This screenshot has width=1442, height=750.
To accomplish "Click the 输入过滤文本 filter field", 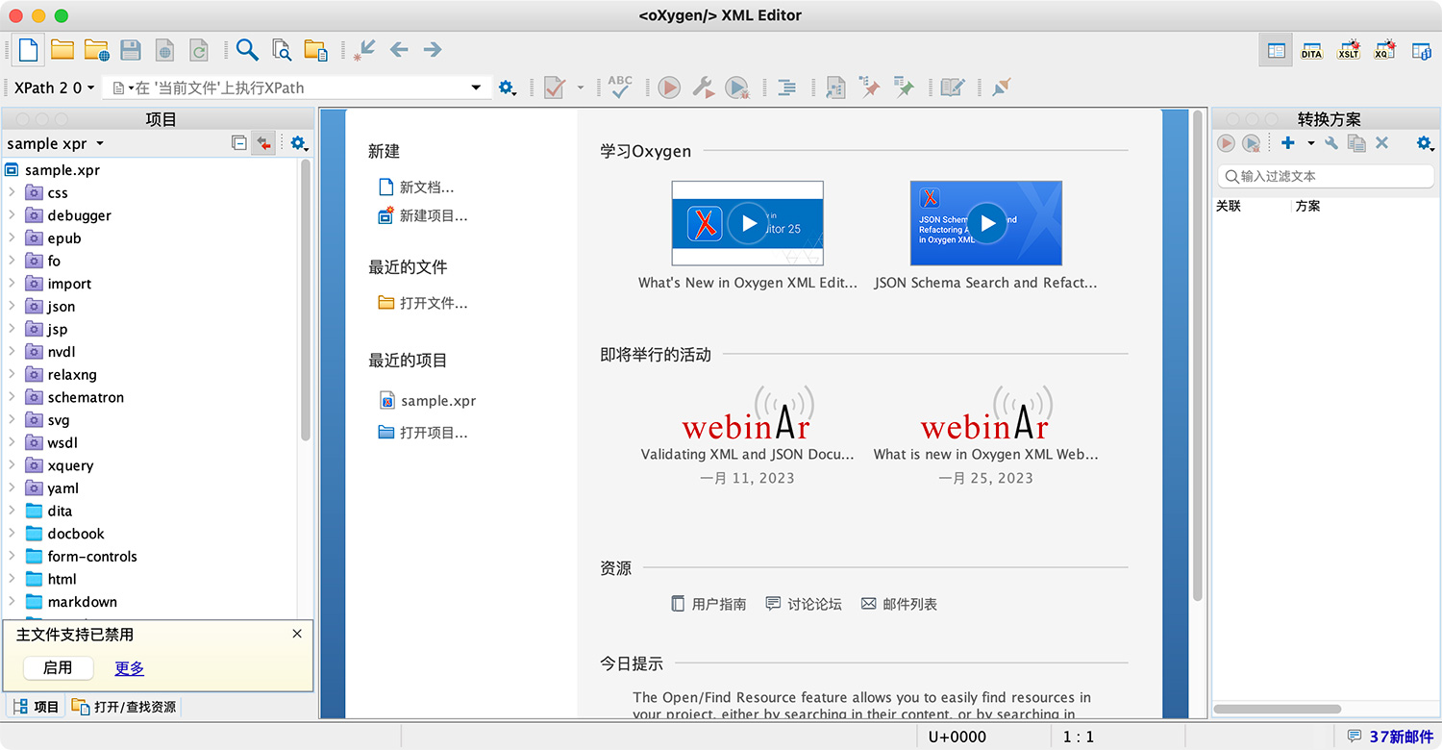I will [x=1326, y=176].
